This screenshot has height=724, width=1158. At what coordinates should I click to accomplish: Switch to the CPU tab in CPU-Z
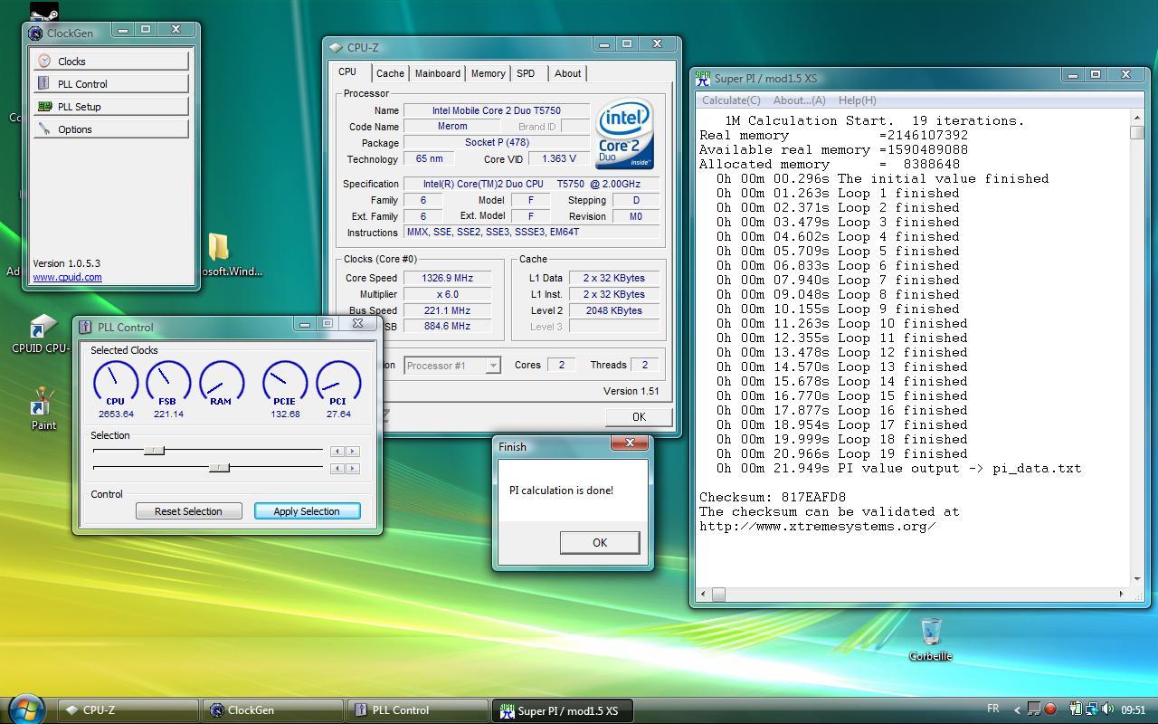pyautogui.click(x=347, y=72)
